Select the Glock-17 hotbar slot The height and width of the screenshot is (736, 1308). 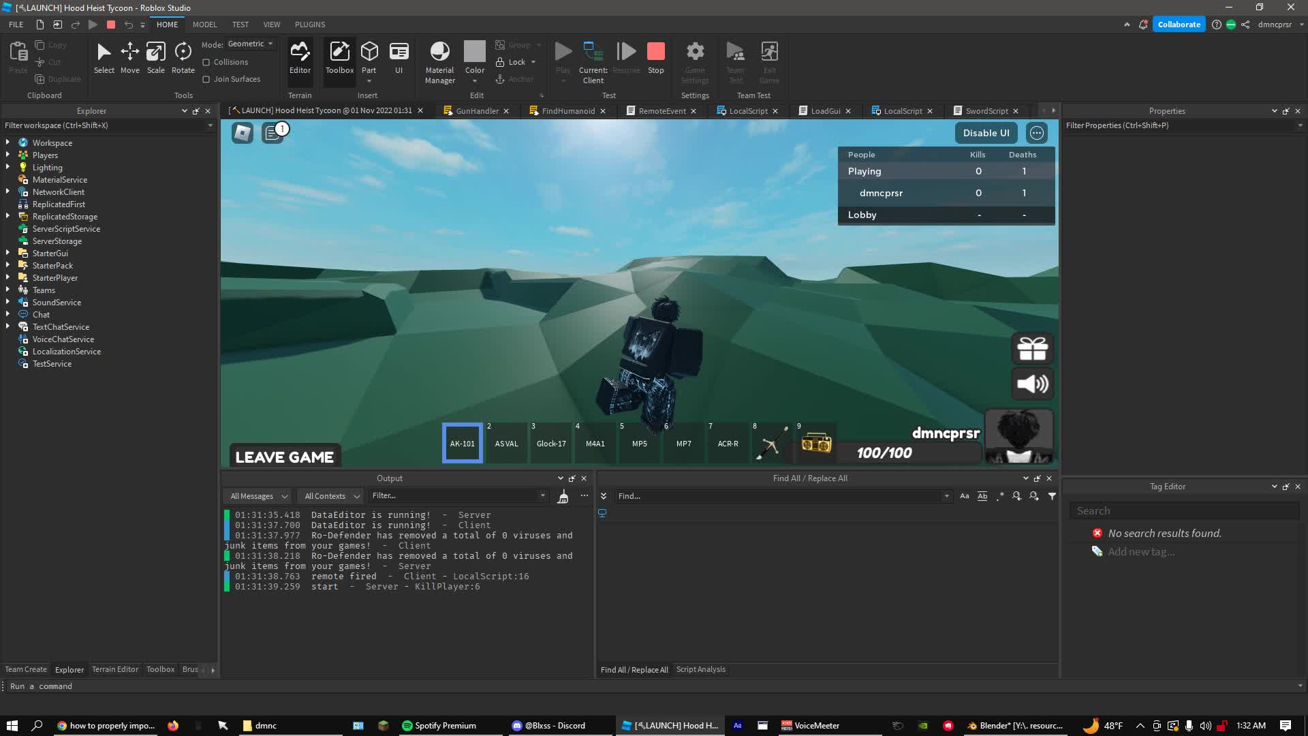pyautogui.click(x=551, y=443)
